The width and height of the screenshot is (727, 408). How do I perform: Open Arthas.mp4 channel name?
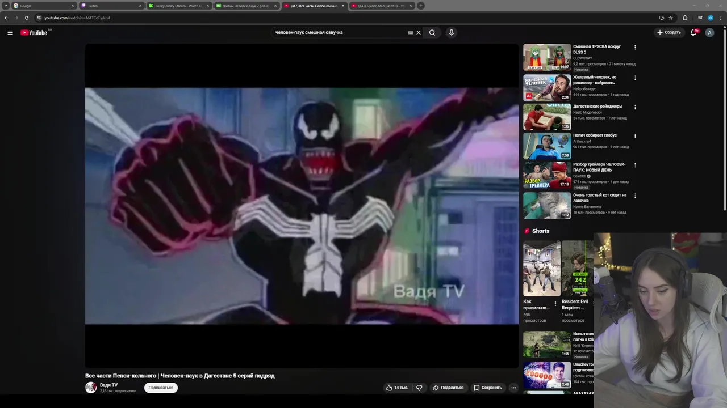coord(583,141)
